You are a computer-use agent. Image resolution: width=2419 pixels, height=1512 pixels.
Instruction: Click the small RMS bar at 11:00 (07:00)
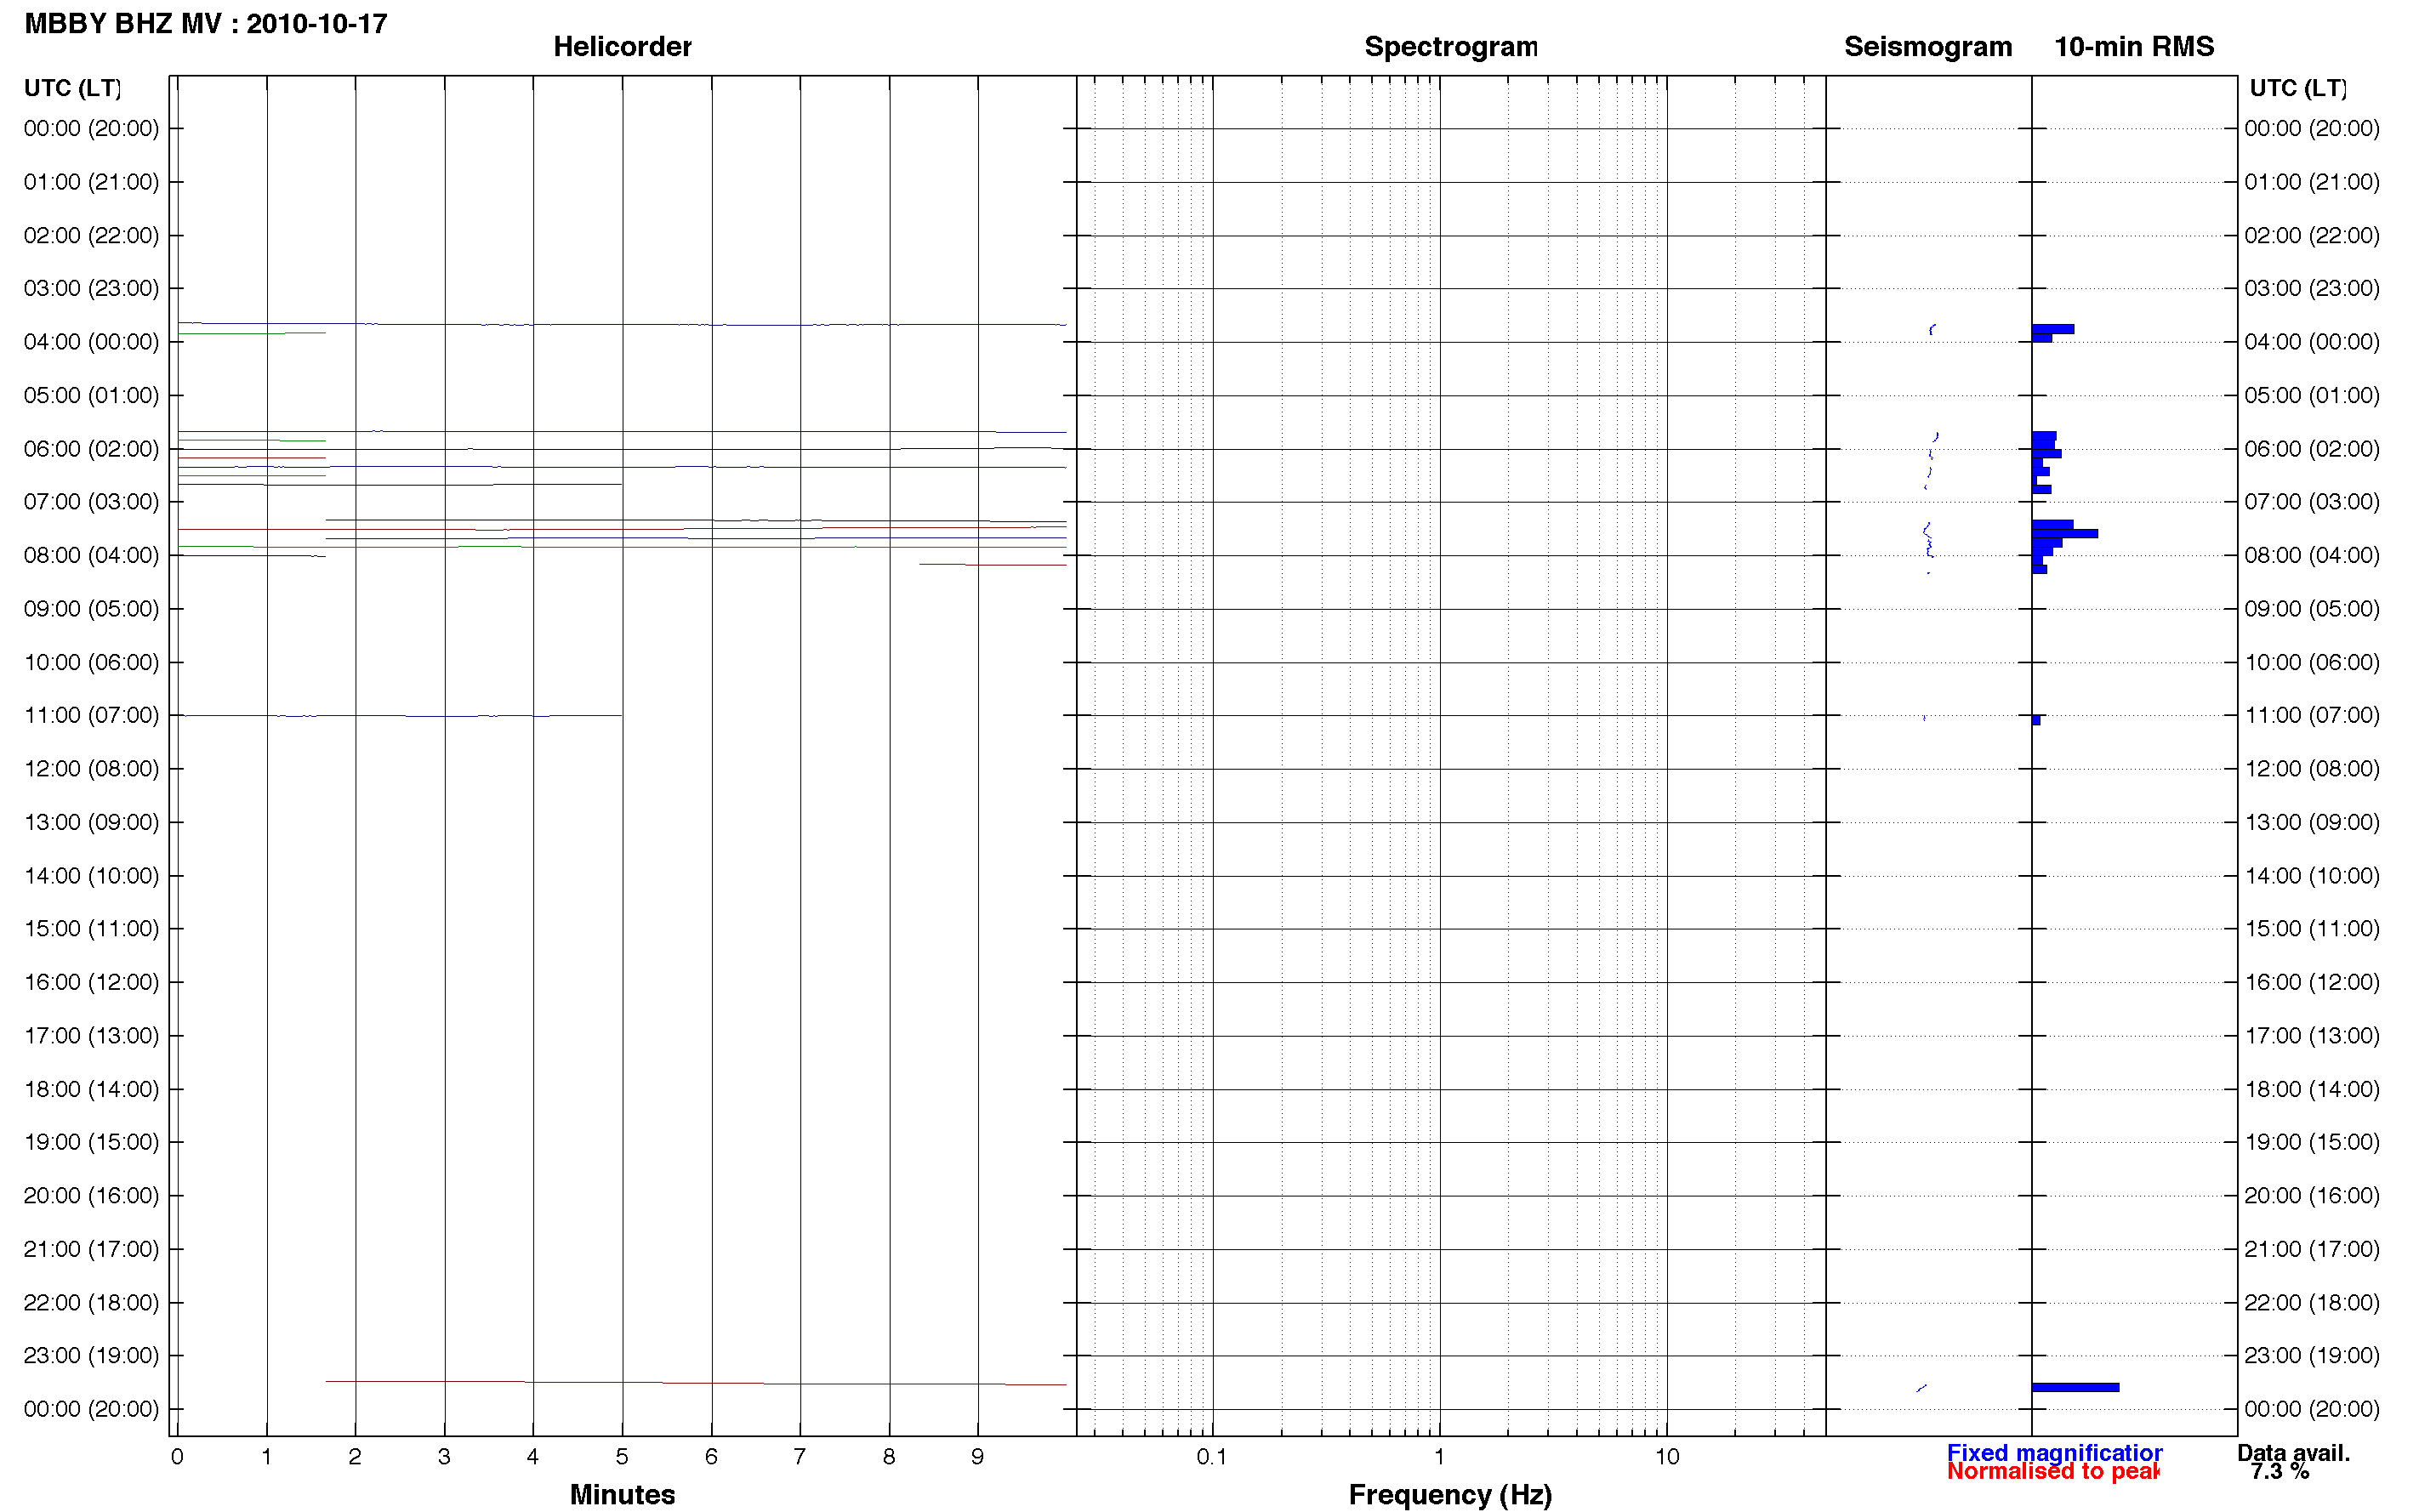(2036, 720)
